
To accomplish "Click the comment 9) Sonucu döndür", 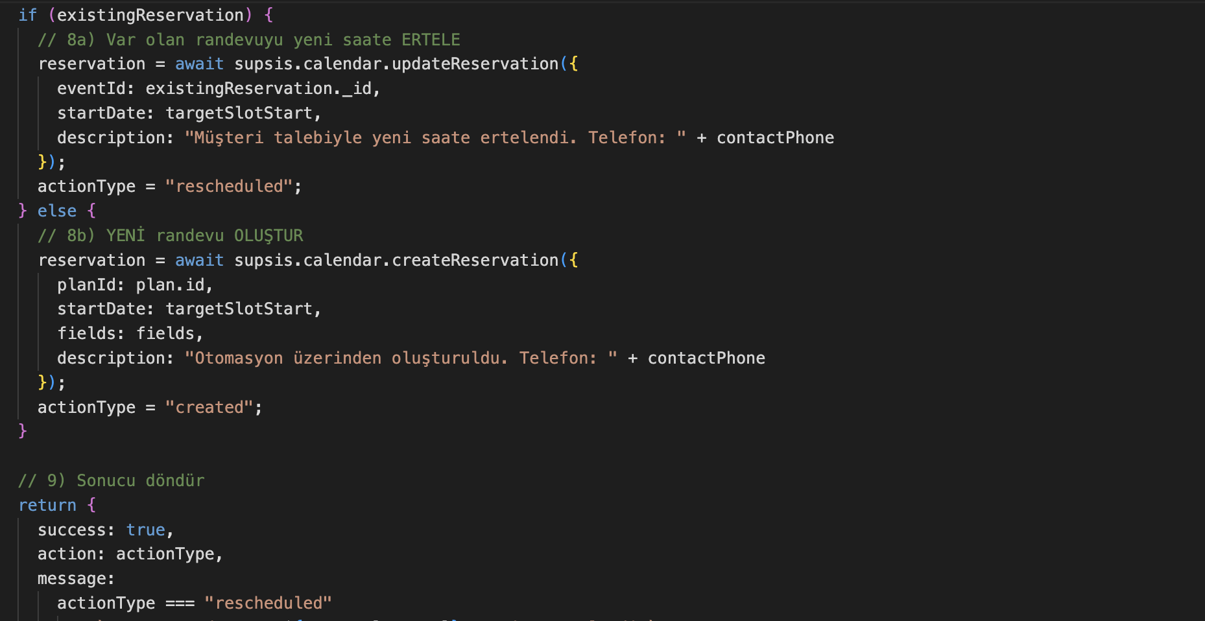I will [x=112, y=481].
